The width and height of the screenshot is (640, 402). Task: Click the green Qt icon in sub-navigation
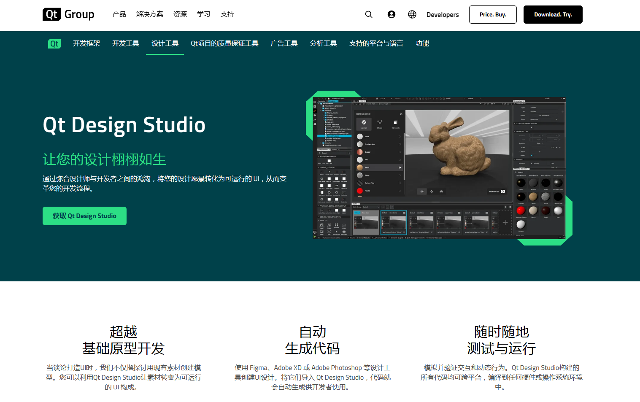(54, 43)
